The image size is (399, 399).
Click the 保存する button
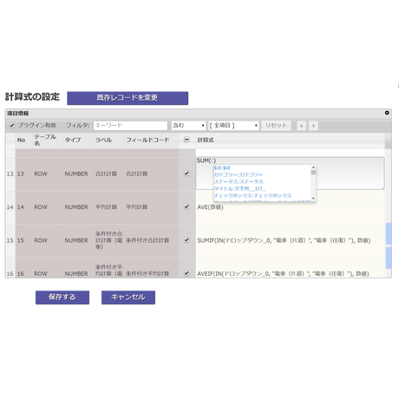tap(62, 298)
